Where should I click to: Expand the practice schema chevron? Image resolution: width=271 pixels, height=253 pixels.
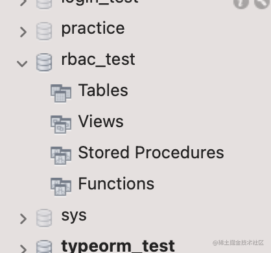[23, 32]
